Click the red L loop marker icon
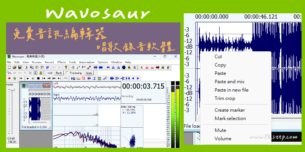Viewport: 305px width, 152px height. 142,68
